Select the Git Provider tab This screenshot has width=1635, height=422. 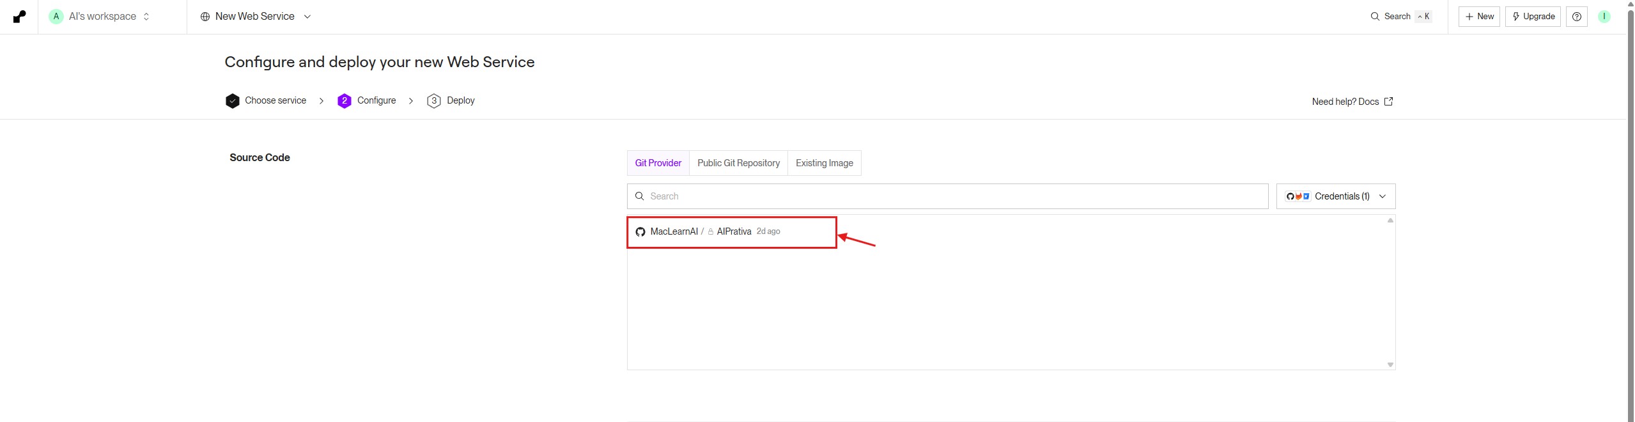coord(658,163)
